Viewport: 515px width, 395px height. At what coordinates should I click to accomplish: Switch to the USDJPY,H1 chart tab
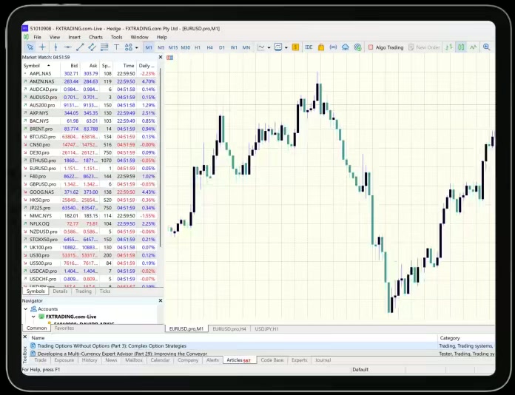pyautogui.click(x=266, y=328)
